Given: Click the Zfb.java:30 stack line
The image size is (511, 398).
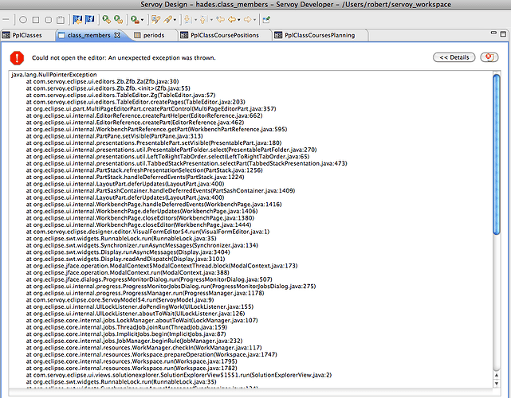Looking at the screenshot, I should click(102, 81).
